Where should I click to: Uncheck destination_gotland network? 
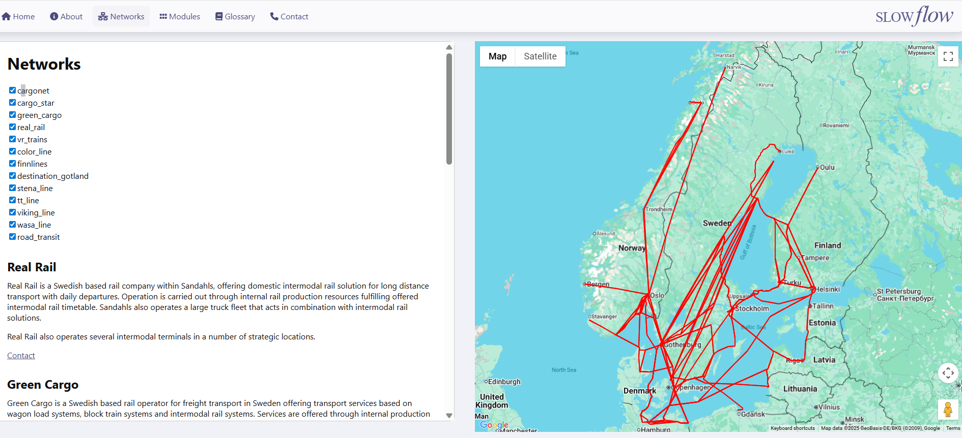[x=12, y=176]
